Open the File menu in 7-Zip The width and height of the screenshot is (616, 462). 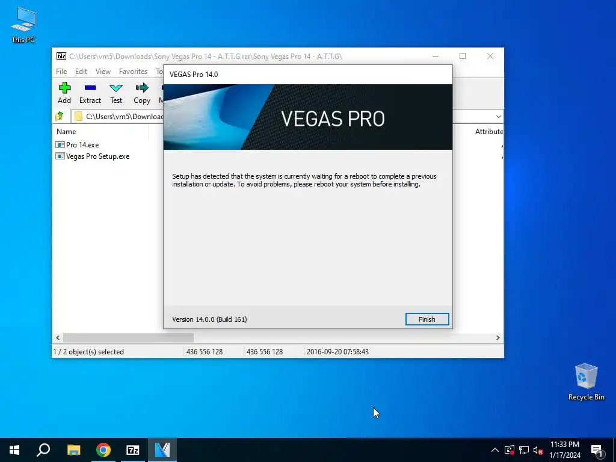pos(61,72)
